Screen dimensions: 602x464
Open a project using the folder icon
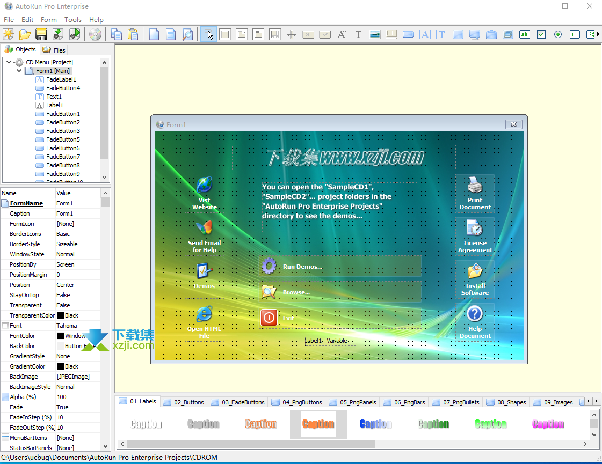coord(25,34)
